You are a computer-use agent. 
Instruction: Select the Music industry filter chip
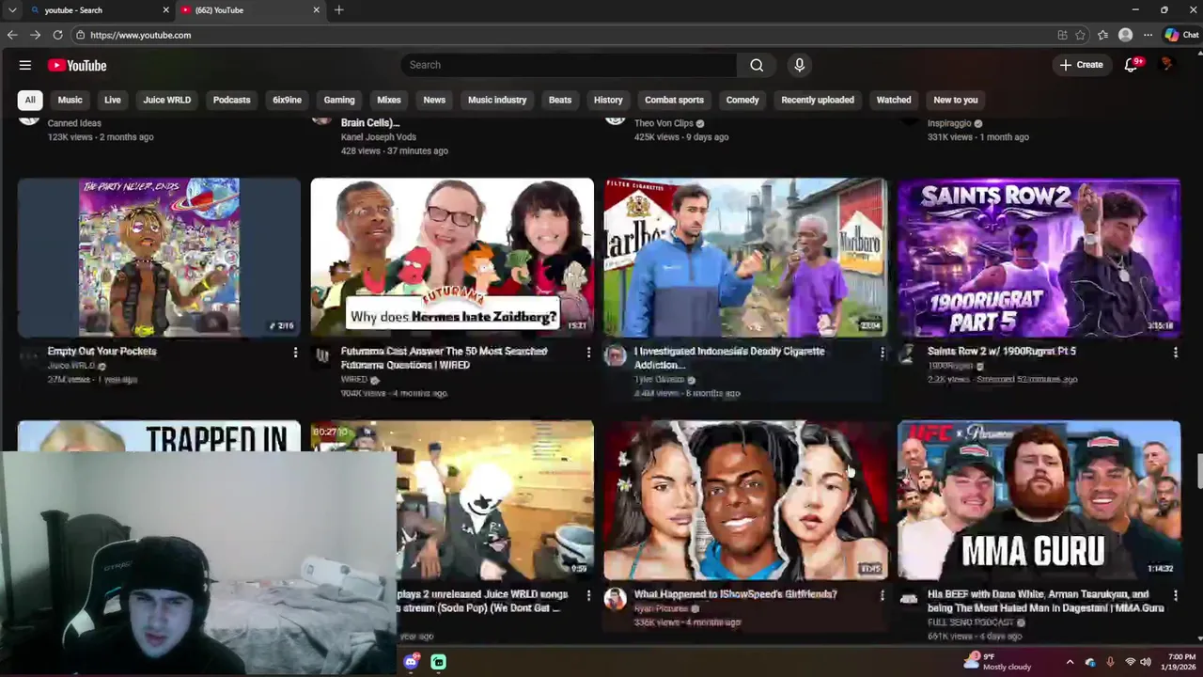(x=497, y=100)
